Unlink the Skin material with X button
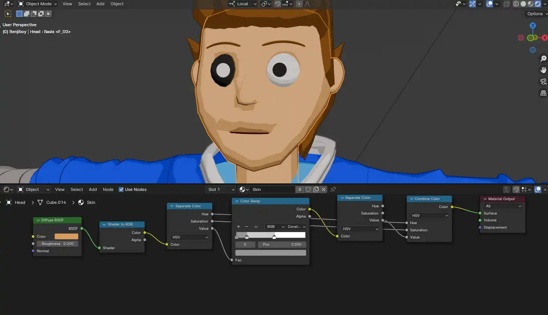 324,189
